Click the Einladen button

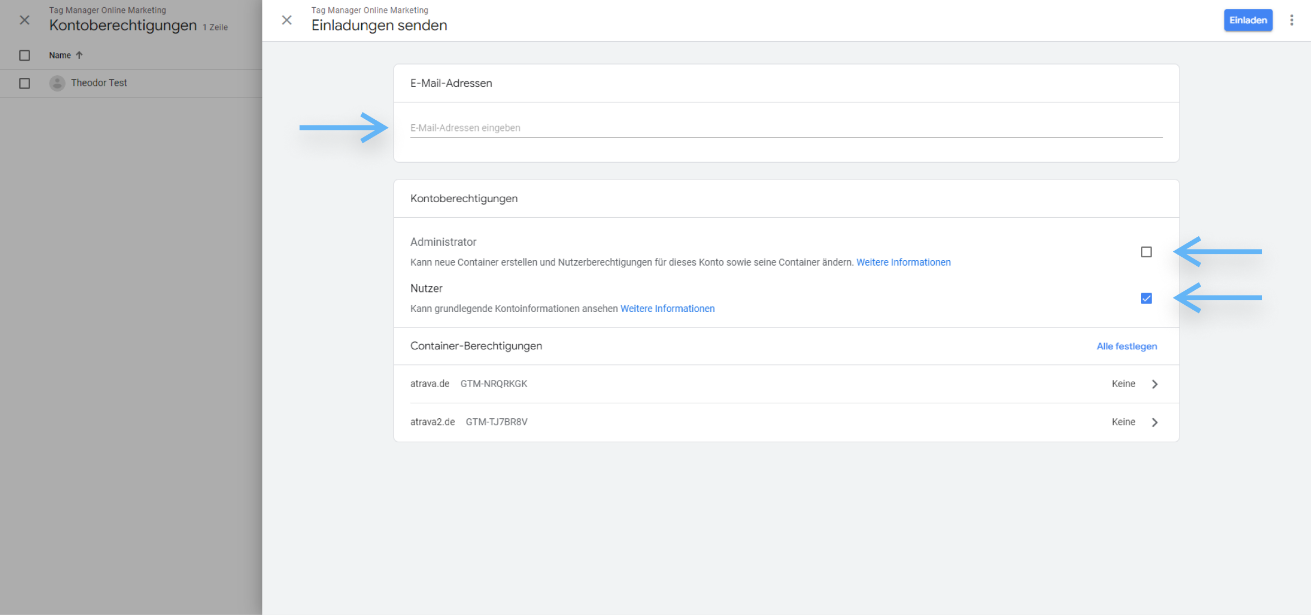point(1248,19)
